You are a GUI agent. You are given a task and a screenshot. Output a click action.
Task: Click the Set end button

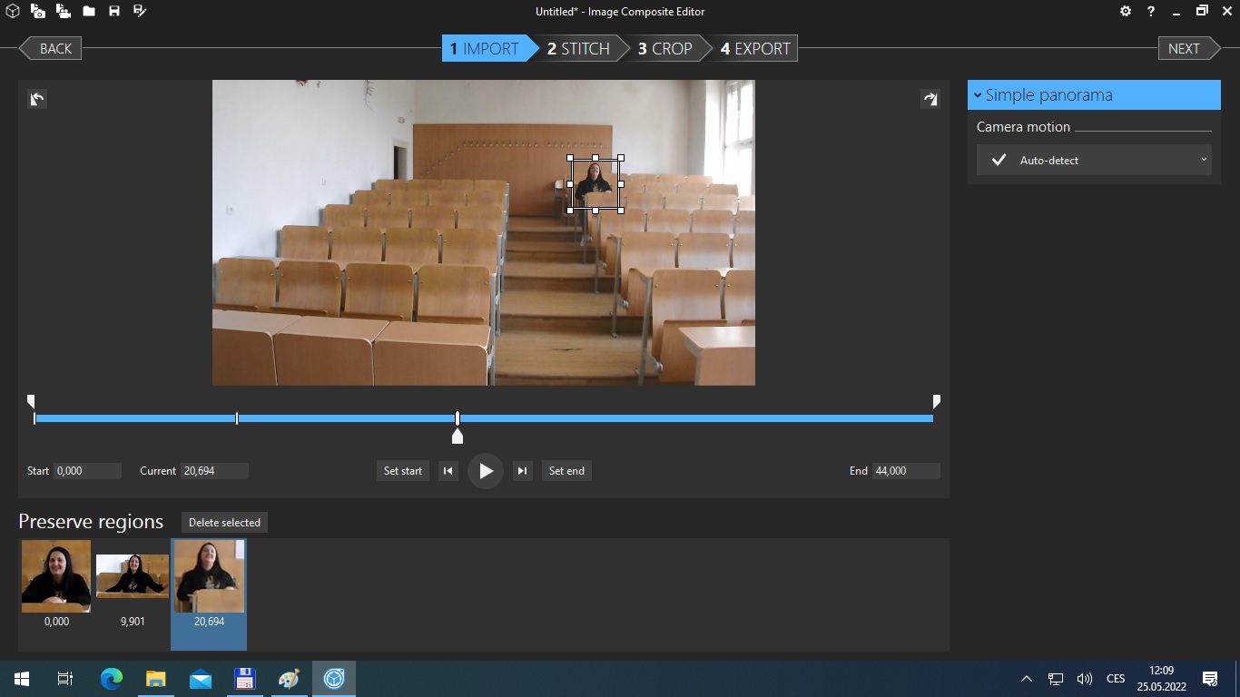pyautogui.click(x=566, y=470)
